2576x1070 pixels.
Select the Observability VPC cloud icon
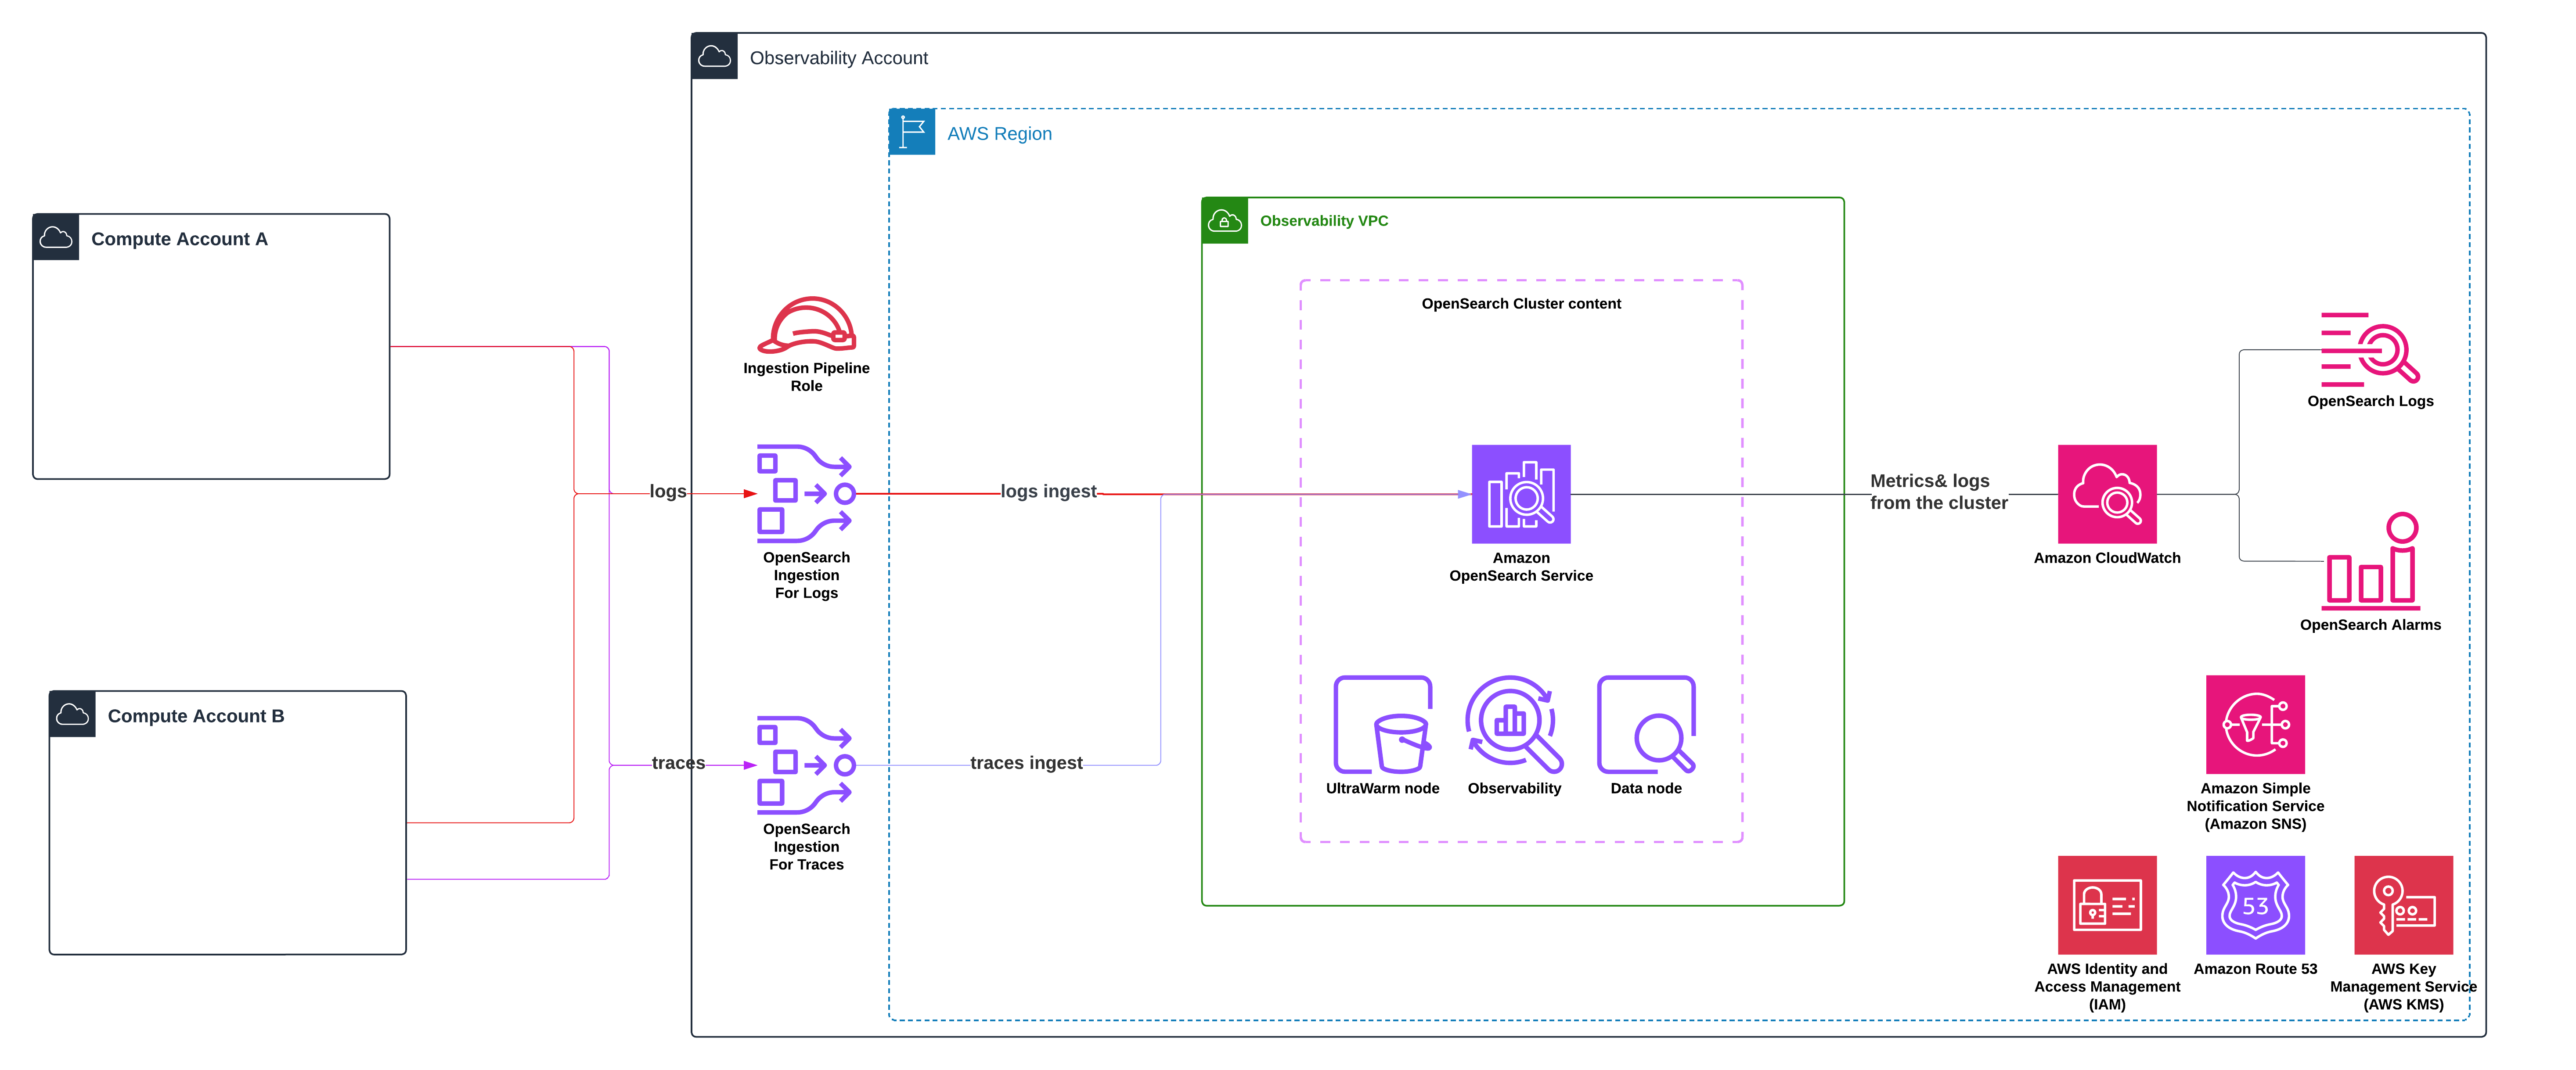[1224, 221]
